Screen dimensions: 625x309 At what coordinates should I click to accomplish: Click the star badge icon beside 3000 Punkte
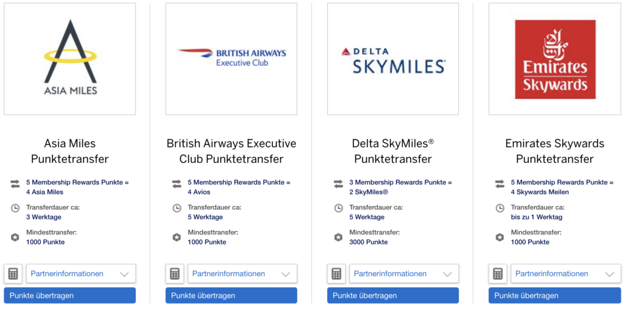pyautogui.click(x=338, y=237)
